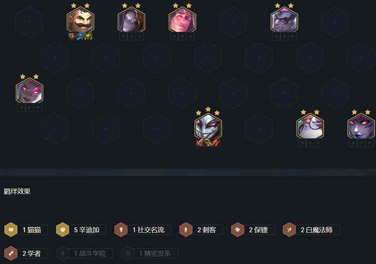
Task: Select the leftmost champion with glowing pink eyes
Action: pos(29,91)
